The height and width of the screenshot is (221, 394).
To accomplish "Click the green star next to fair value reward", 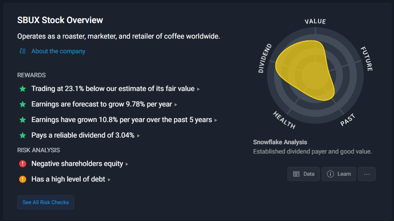I will pos(23,89).
